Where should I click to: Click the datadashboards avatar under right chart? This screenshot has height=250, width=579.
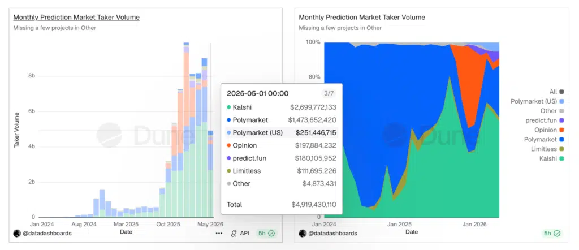coord(303,234)
